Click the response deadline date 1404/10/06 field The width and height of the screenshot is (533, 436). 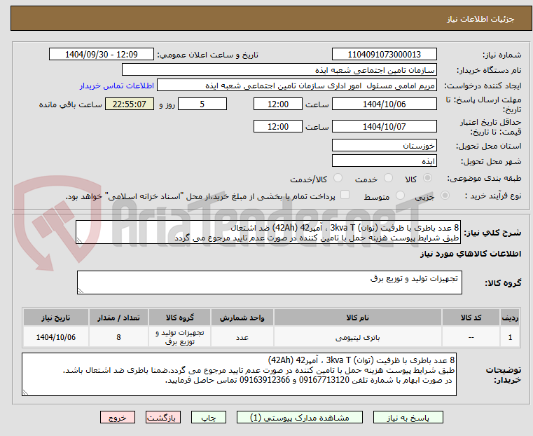click(x=384, y=104)
